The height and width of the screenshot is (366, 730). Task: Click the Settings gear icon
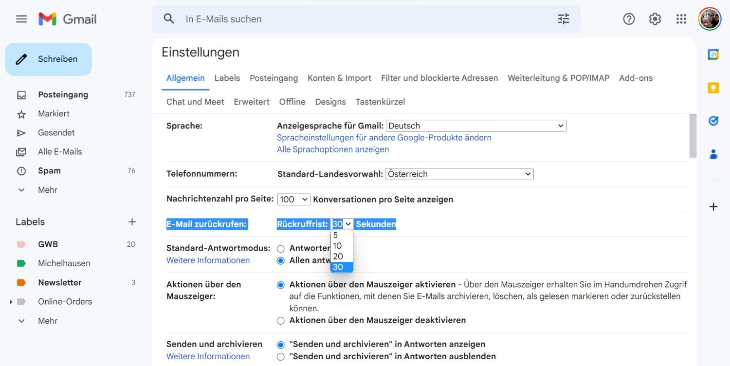(655, 19)
